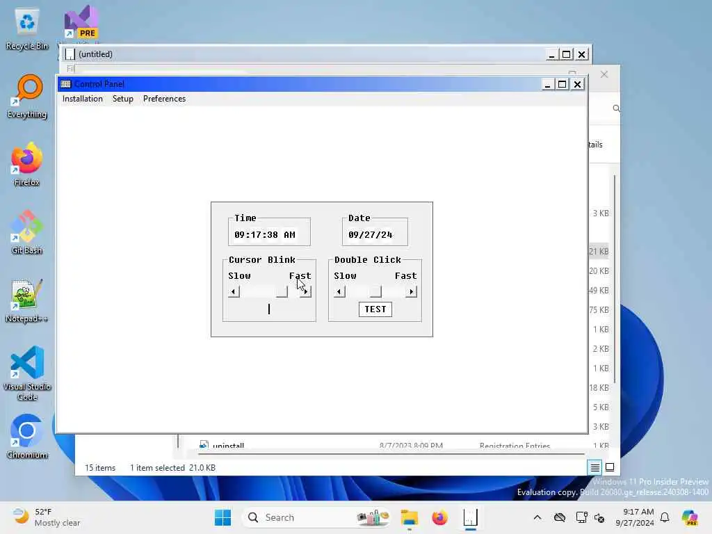Select the Chromium desktop shortcut
The image size is (712, 534).
point(27,437)
